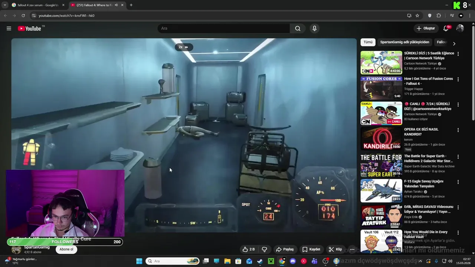Pause the video by clicking player

point(184,135)
